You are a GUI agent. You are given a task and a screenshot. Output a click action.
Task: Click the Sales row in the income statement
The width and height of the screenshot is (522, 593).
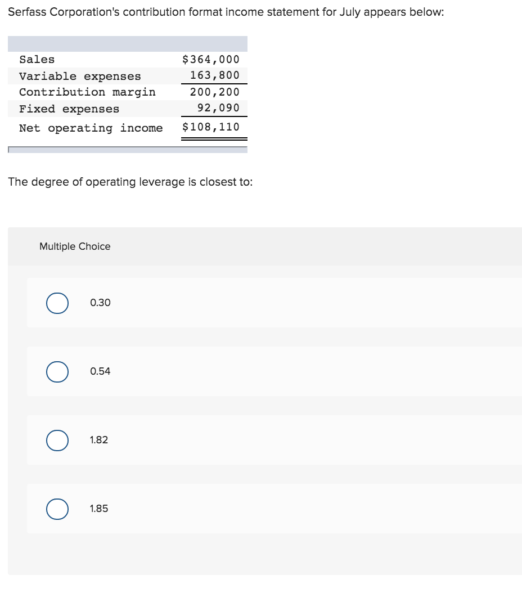click(37, 59)
